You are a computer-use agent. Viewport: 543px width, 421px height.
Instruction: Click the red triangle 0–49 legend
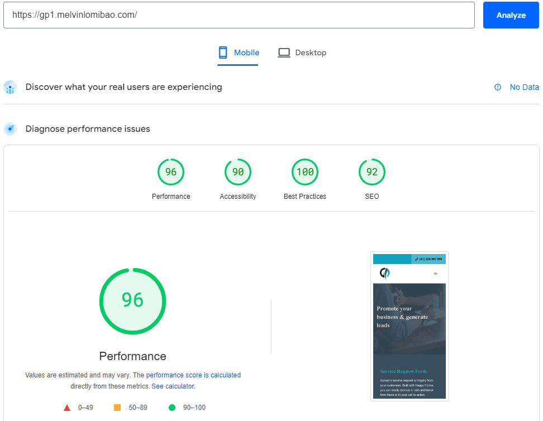[68, 408]
